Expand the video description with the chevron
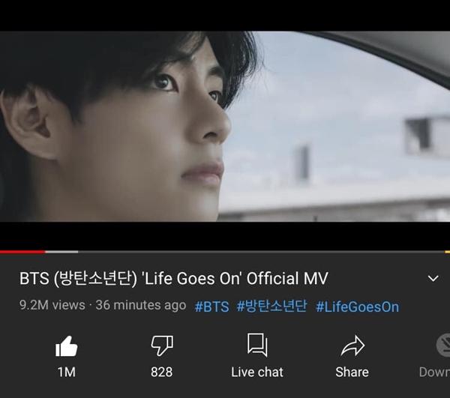 433,278
